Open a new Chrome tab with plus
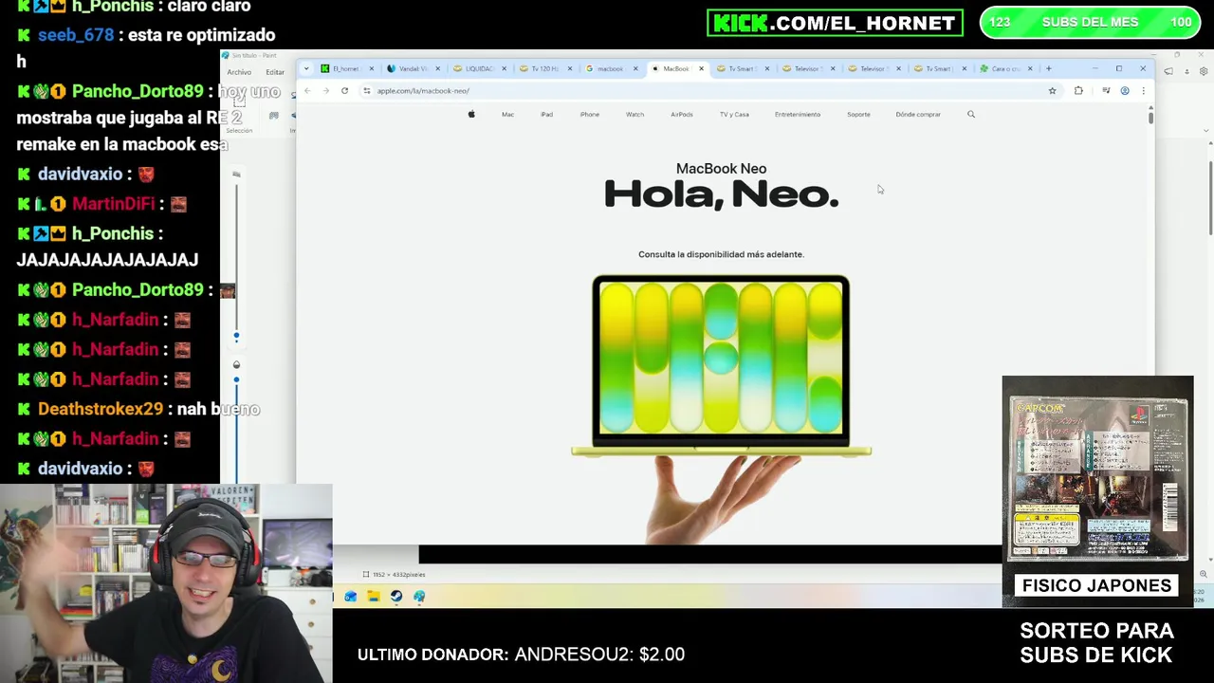 click(x=1048, y=68)
